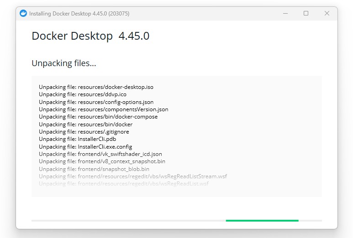This screenshot has width=353, height=238.
Task: Click the 'Installing Docker Desktop 4.45.0' title text
Action: [79, 14]
